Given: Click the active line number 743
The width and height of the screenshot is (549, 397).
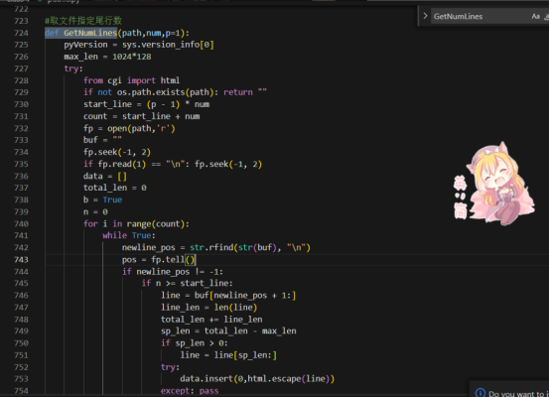Looking at the screenshot, I should (21, 260).
